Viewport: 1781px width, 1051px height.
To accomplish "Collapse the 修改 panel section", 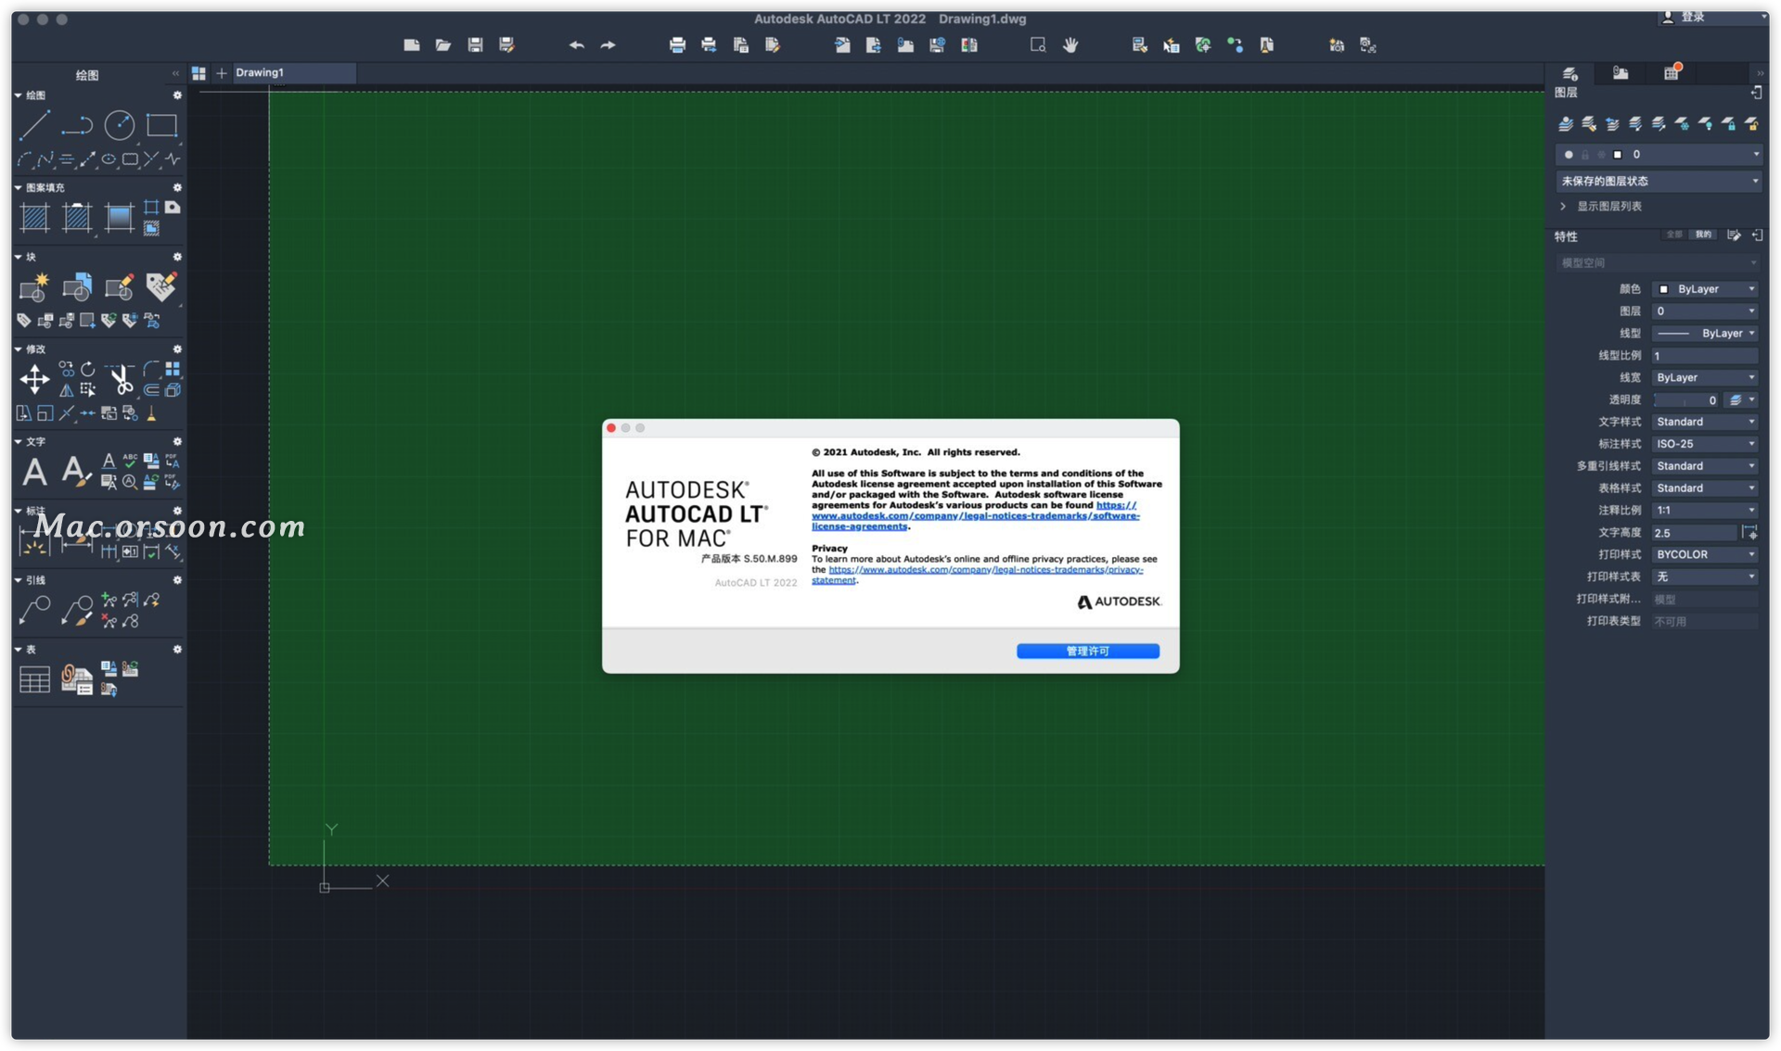I will [x=19, y=349].
